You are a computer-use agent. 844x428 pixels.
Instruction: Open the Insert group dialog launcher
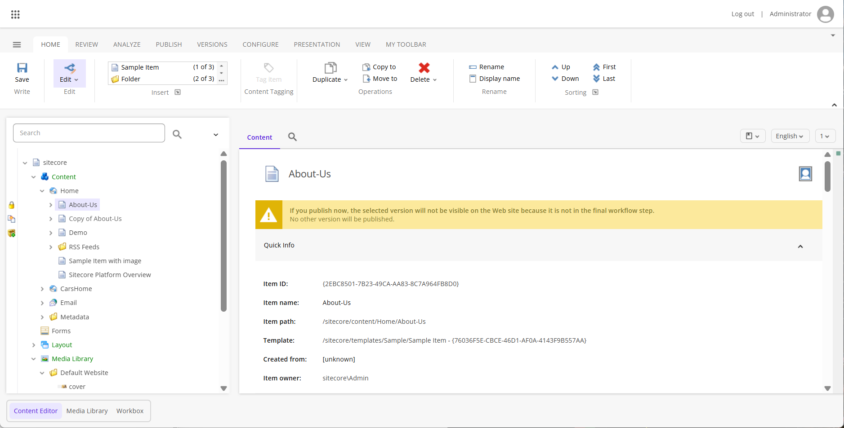click(x=178, y=93)
